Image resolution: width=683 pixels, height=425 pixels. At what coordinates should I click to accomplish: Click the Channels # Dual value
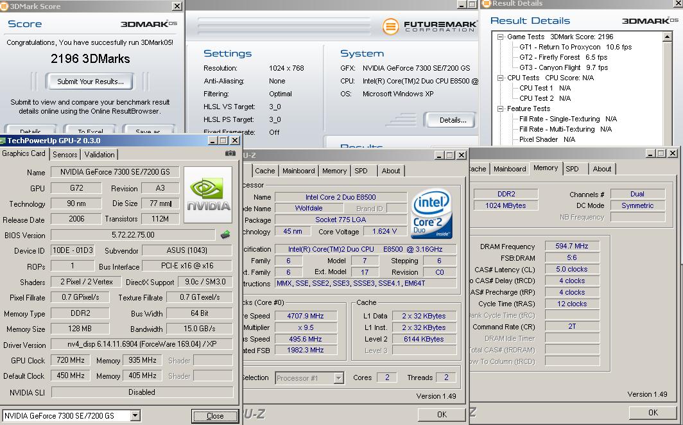[x=637, y=194]
